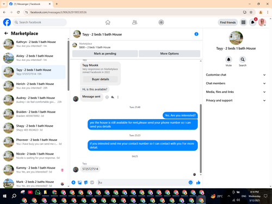The height and width of the screenshot is (204, 272).
Task: Open the weather widget in taskbar
Action: 217,196
